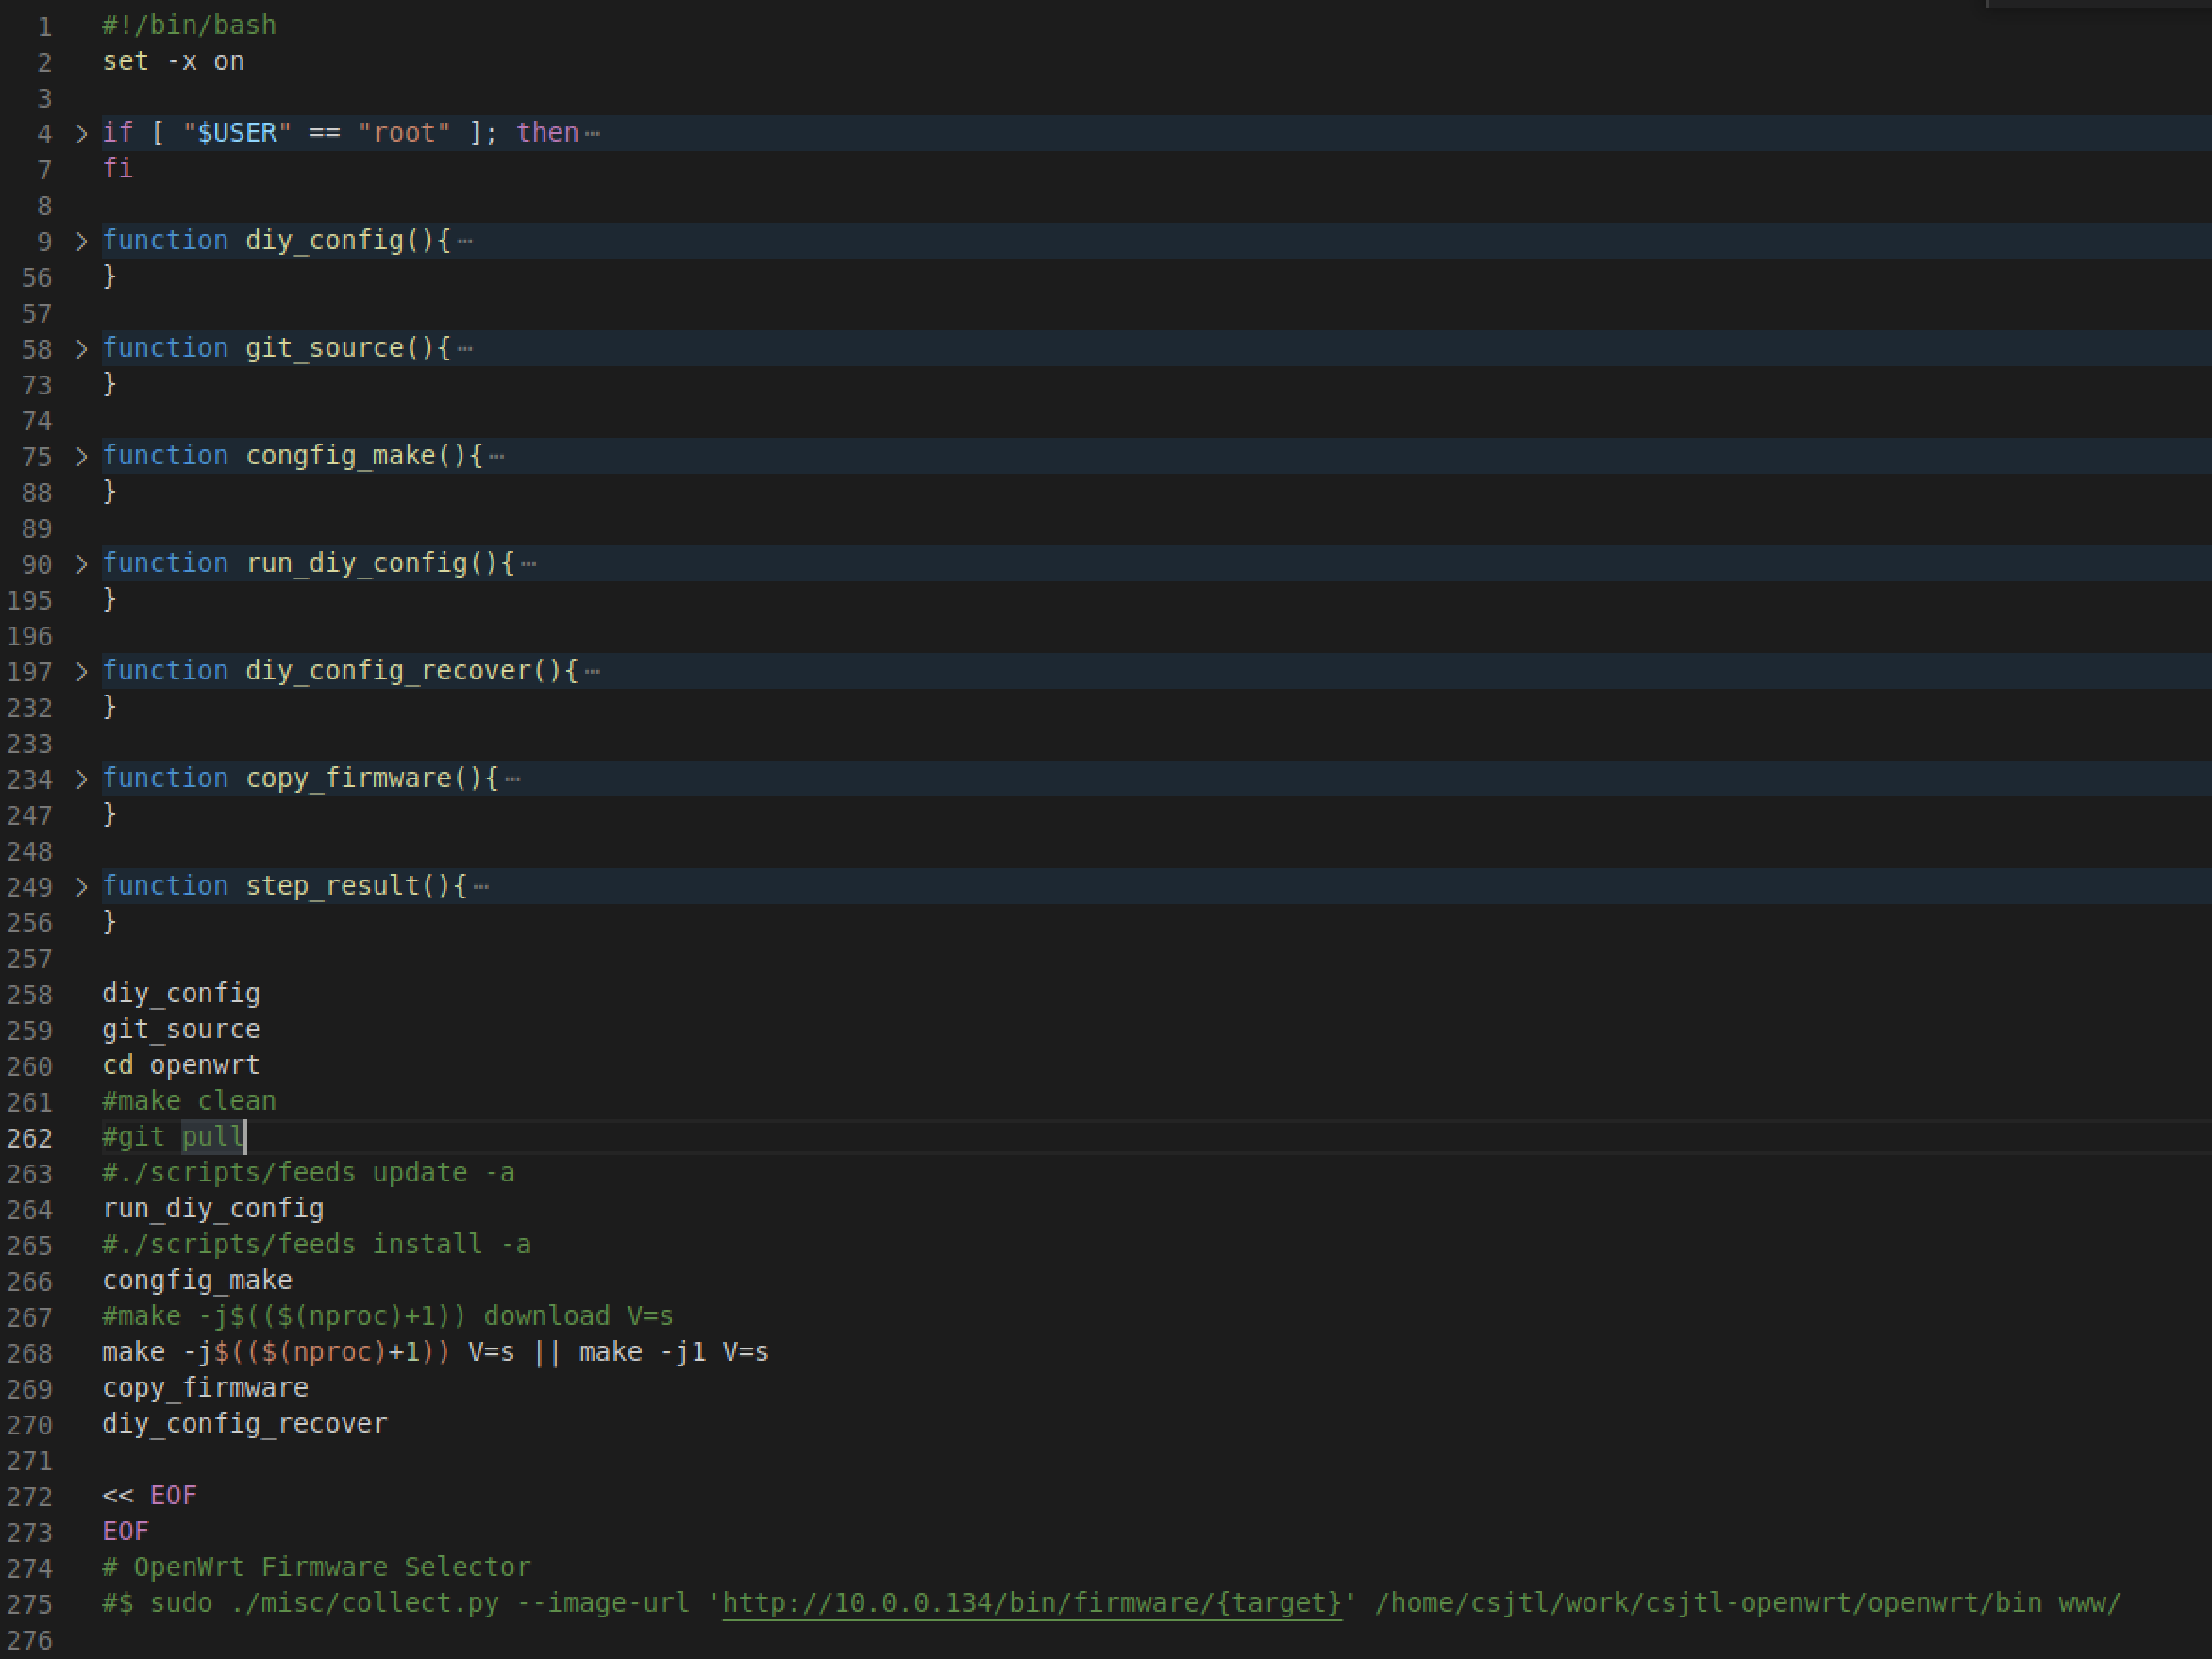The height and width of the screenshot is (1659, 2212).
Task: Expand the diy_config_recover function fold
Action: (x=82, y=671)
